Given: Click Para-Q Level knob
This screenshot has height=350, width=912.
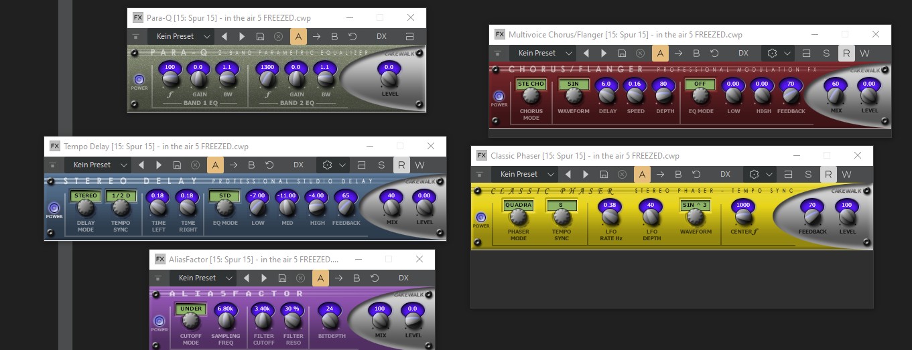Looking at the screenshot, I should pos(389,80).
